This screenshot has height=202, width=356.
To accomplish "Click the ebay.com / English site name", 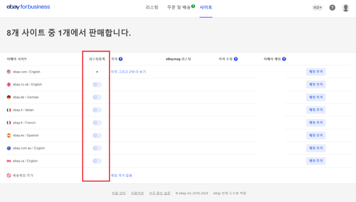I will coord(26,72).
